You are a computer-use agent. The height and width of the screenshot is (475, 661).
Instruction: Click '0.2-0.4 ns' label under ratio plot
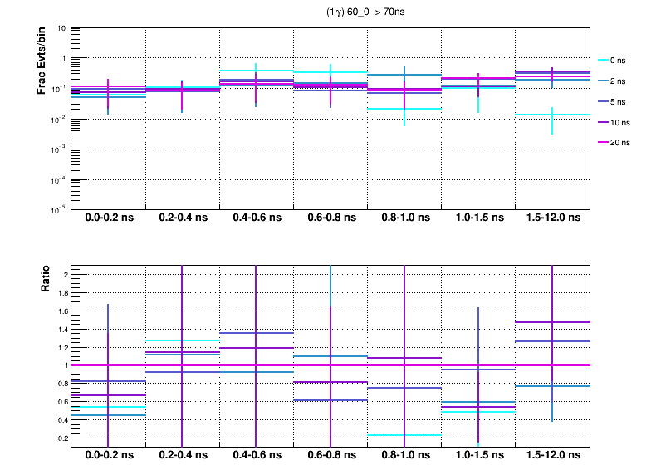[183, 456]
